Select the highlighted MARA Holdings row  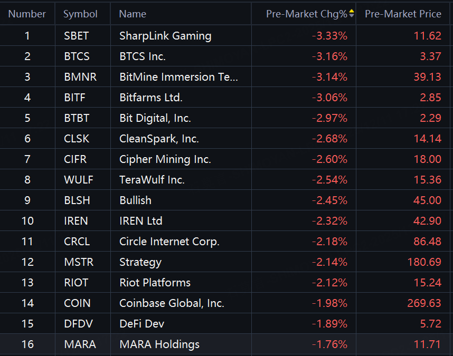159,344
